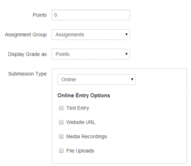The height and width of the screenshot is (166, 191).
Task: Enable the File Uploads checkbox
Action: coord(61,151)
